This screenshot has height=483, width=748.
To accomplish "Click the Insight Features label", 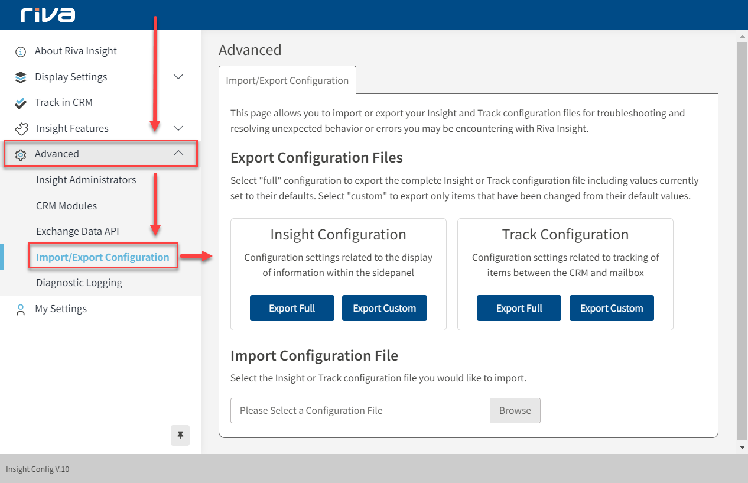I will point(73,128).
